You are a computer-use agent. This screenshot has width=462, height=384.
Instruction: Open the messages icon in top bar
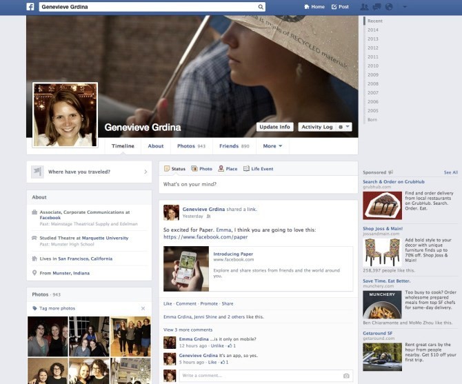point(376,7)
